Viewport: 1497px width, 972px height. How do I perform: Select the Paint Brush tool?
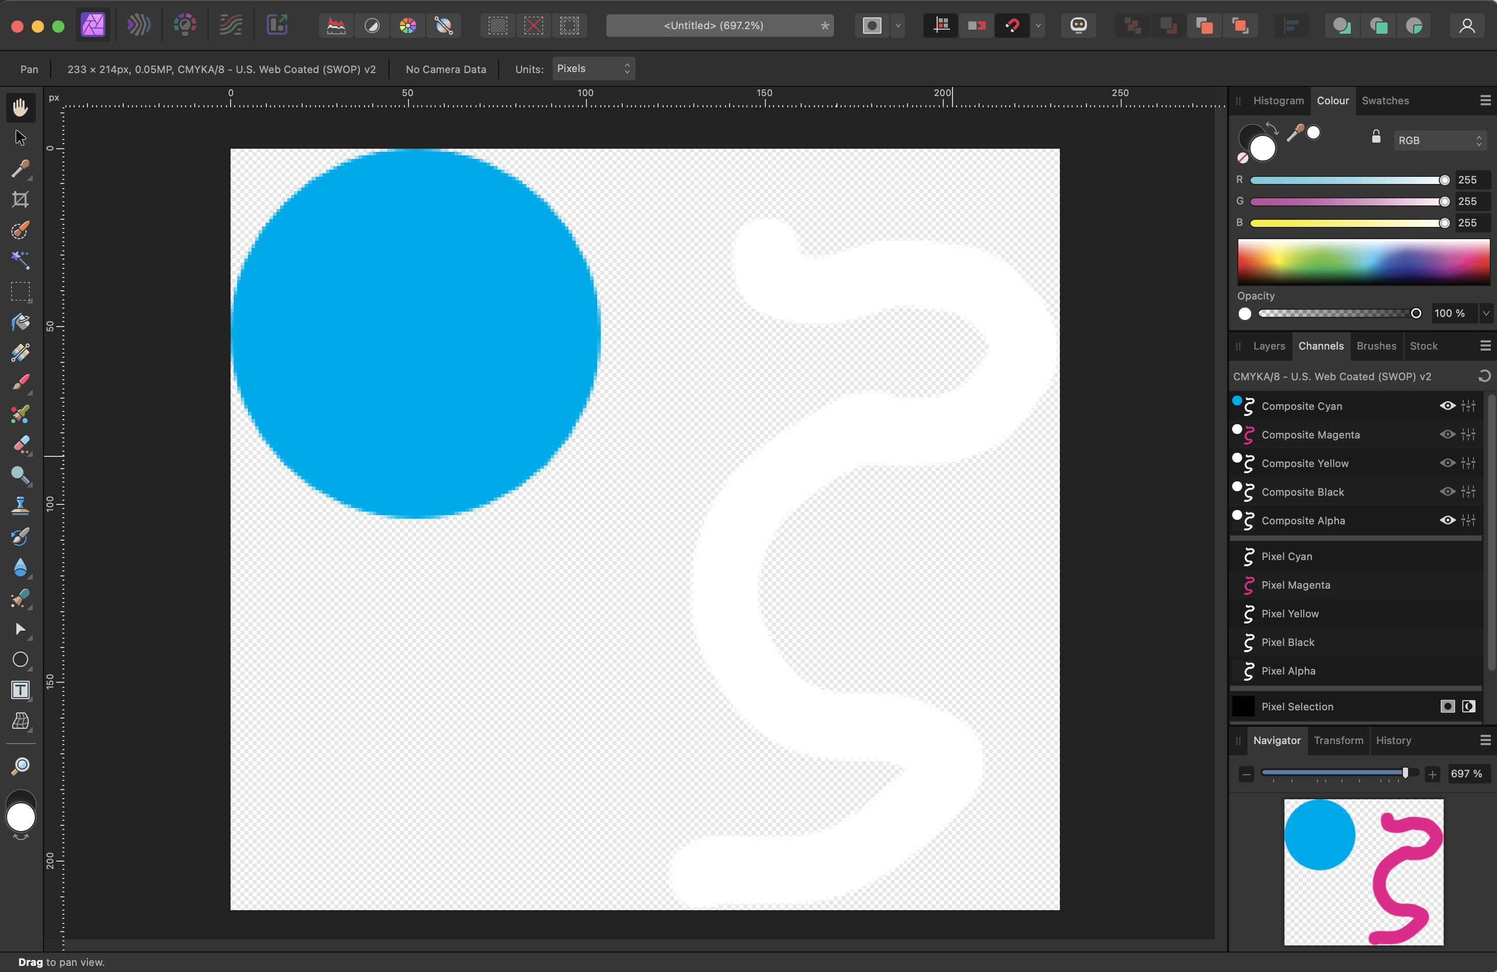(x=20, y=383)
